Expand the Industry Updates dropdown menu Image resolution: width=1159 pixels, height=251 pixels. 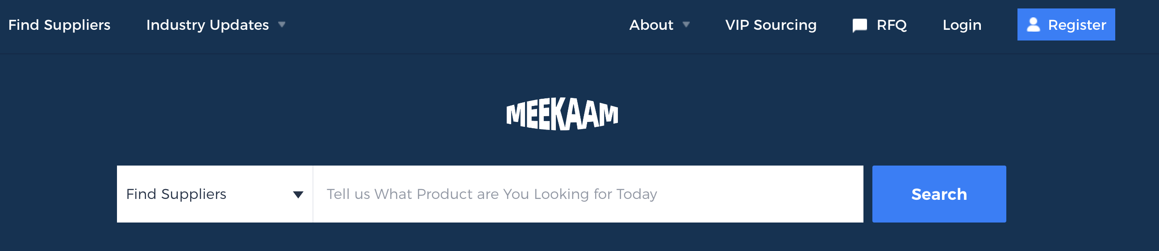[208, 24]
